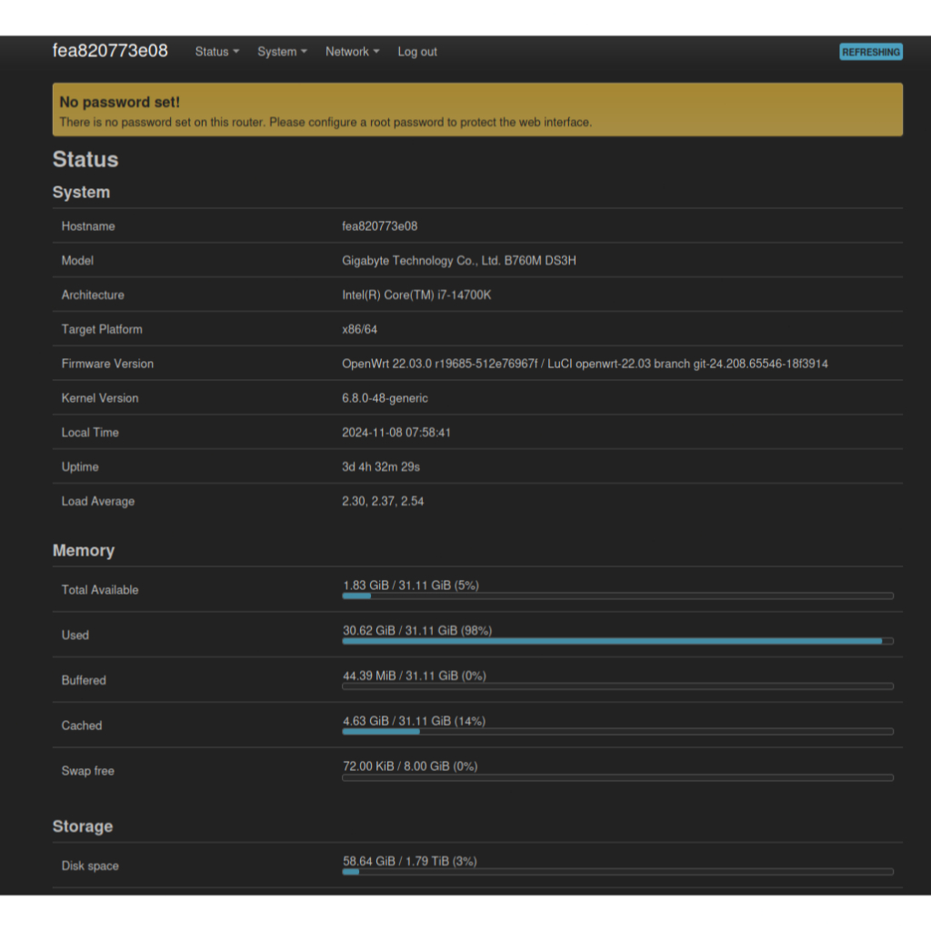This screenshot has height=931, width=931.
Task: Click the Uptime value 3d 4h 32m
Action: (x=381, y=467)
